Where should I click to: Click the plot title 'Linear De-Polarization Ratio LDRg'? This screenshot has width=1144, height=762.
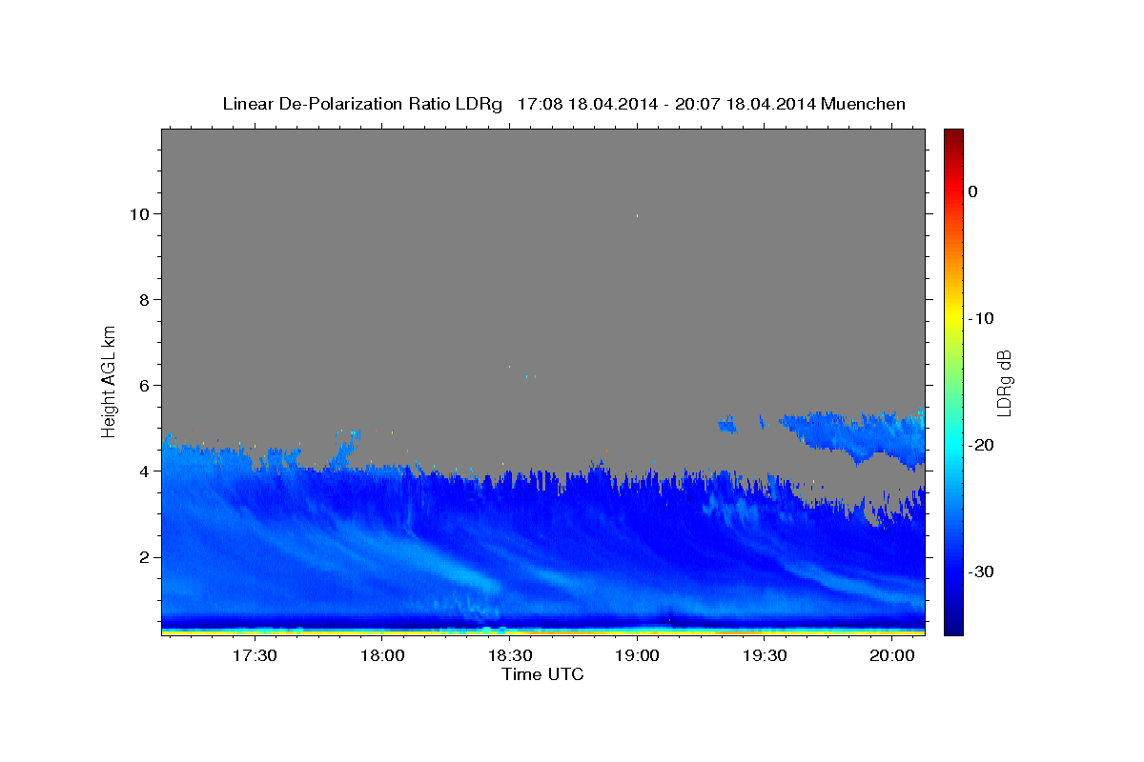coord(362,104)
